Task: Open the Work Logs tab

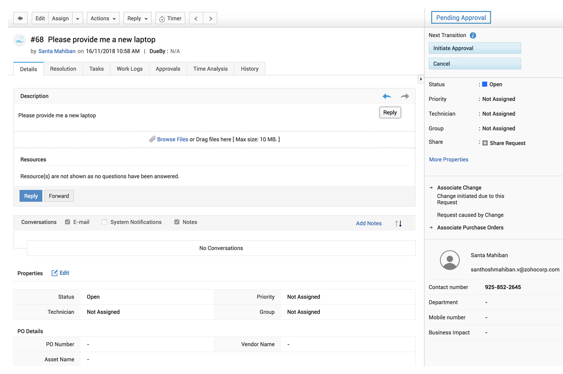Action: tap(129, 69)
